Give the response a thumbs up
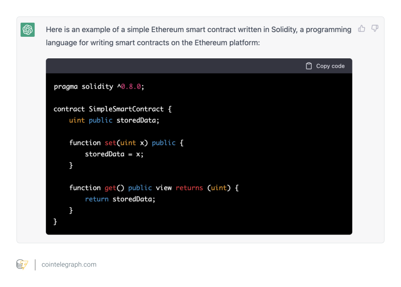Viewport: 401px width, 287px height. coord(361,29)
